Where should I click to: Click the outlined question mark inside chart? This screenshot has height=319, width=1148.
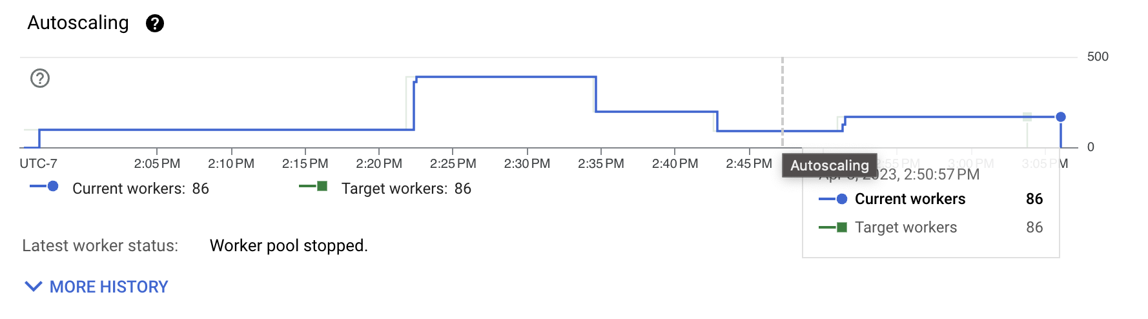(40, 78)
